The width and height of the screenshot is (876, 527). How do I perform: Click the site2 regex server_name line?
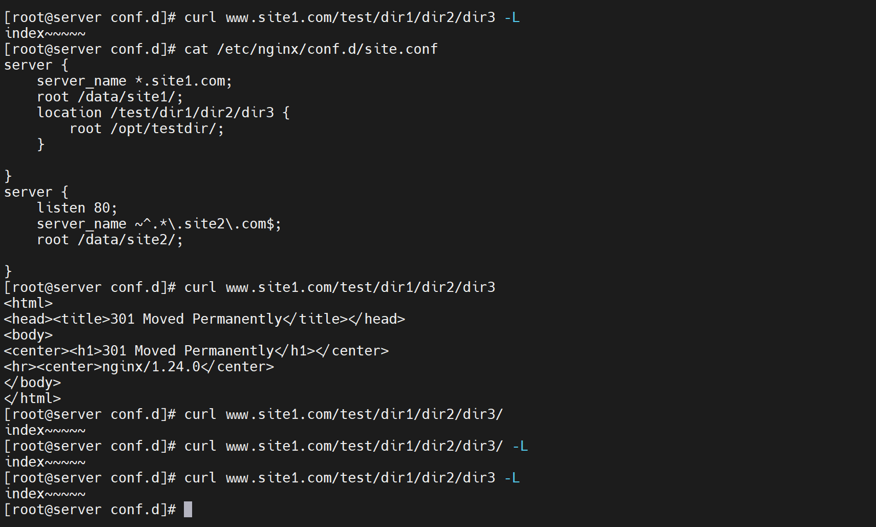point(159,224)
